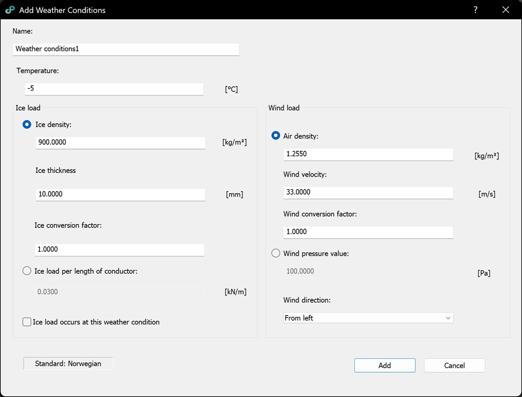Click the app icon in title bar
522x397 pixels.
[x=10, y=10]
